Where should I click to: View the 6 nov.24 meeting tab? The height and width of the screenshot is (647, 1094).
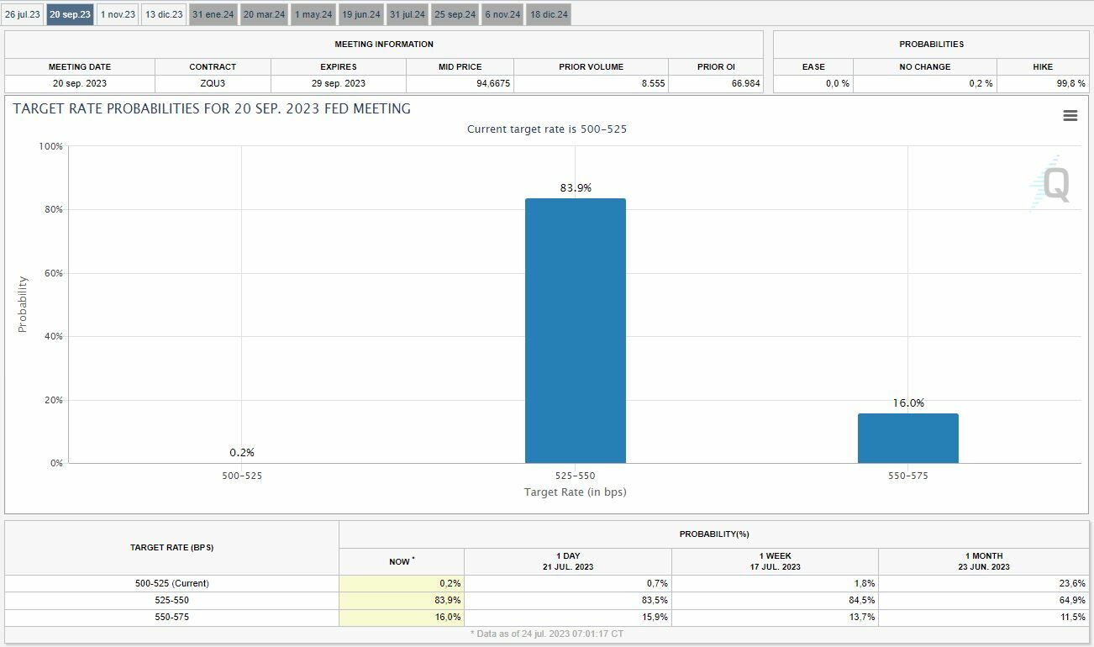click(x=502, y=14)
